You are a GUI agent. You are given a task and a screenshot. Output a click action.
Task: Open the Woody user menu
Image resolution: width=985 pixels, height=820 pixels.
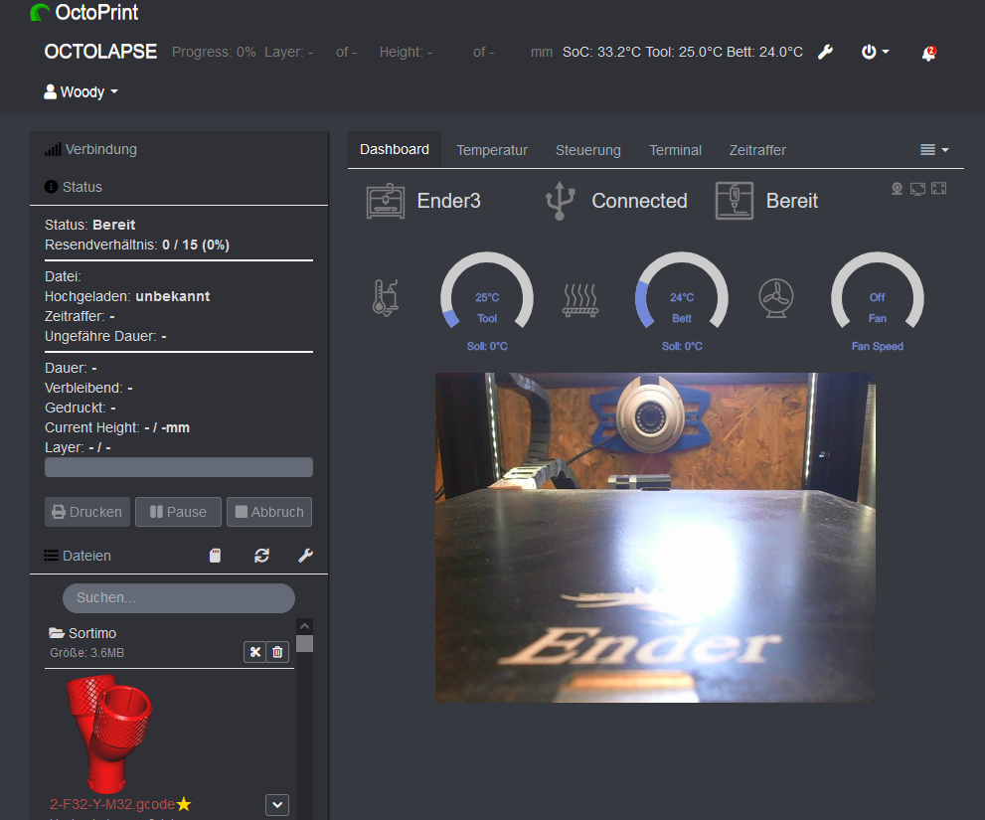[82, 92]
